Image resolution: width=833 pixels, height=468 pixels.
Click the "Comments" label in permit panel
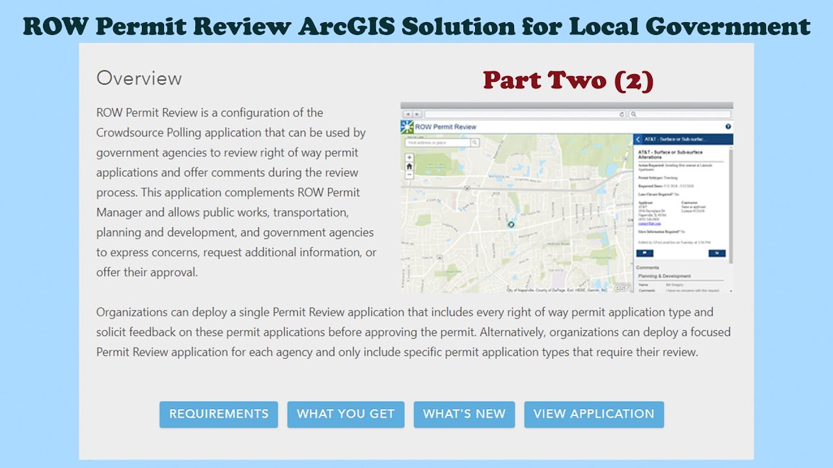tap(648, 268)
